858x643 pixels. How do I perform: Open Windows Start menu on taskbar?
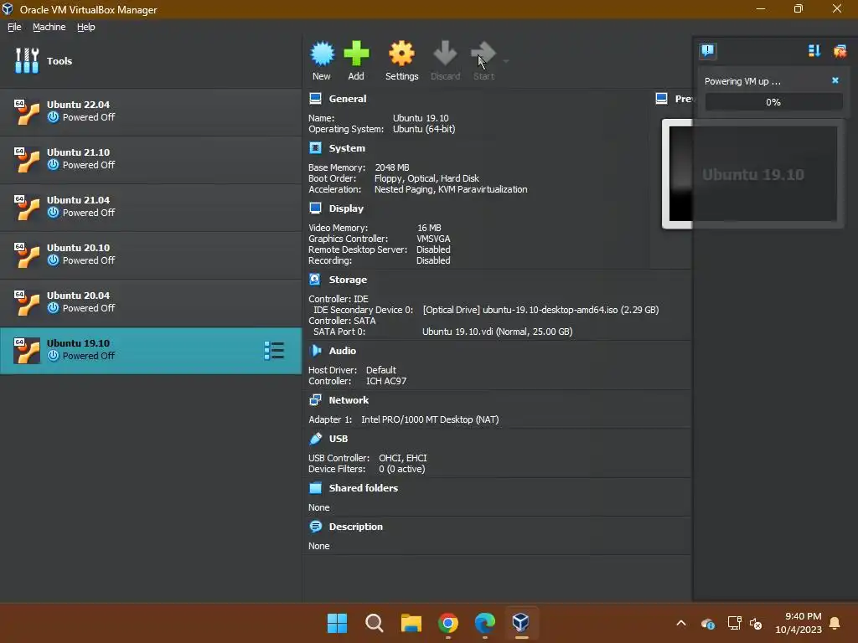[x=337, y=623]
